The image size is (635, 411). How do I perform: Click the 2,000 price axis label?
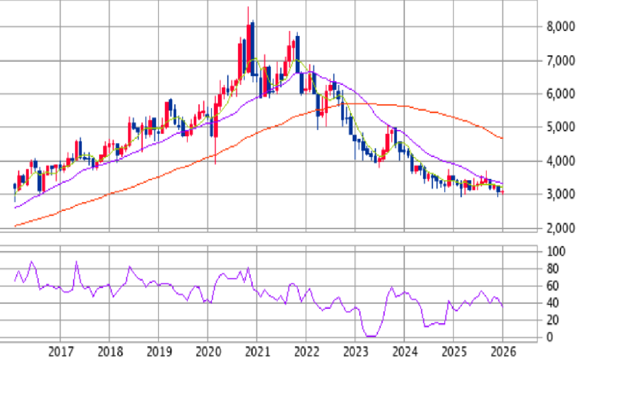pos(561,228)
